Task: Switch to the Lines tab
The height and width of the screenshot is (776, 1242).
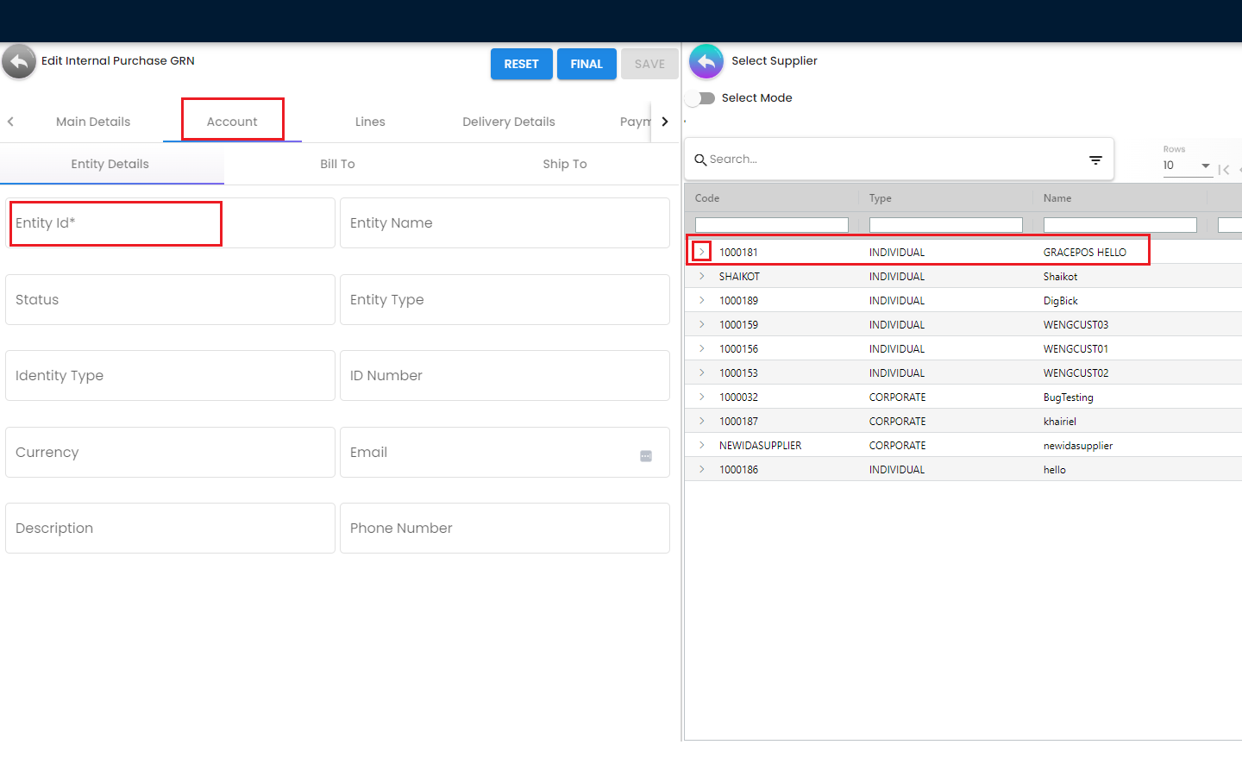Action: [370, 122]
